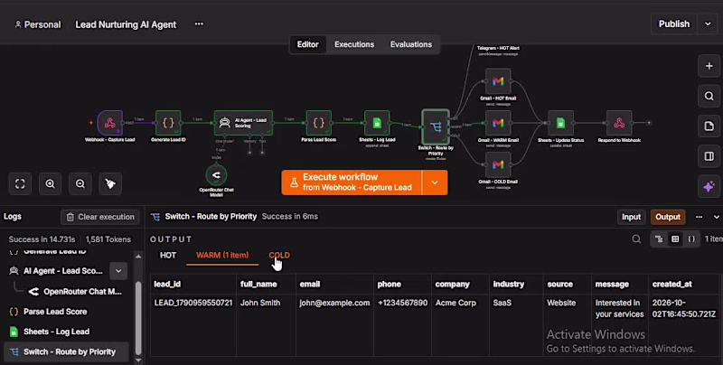This screenshot has width=723, height=365.
Task: Click the tidy up workflow broom icon
Action: coord(110,184)
